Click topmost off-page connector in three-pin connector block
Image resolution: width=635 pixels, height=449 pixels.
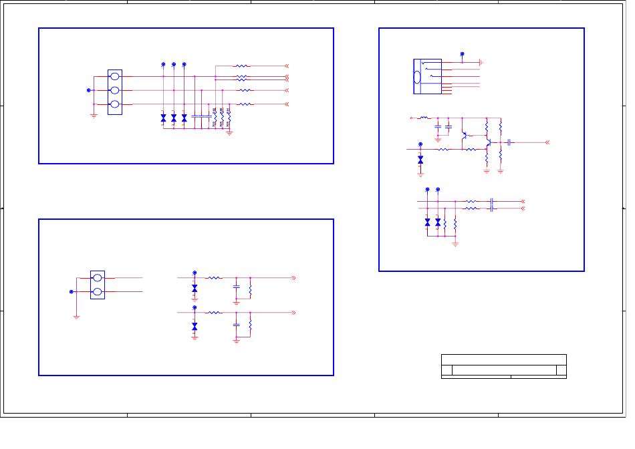click(287, 66)
